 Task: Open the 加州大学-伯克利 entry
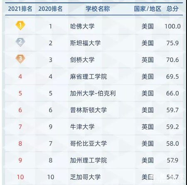click(x=93, y=93)
